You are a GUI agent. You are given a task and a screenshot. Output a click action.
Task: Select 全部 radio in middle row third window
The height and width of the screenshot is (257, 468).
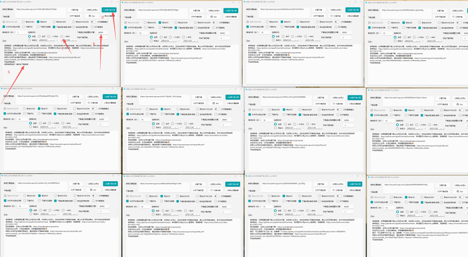[276, 124]
